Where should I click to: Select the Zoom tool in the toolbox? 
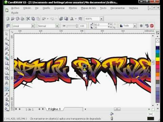tap(6, 49)
